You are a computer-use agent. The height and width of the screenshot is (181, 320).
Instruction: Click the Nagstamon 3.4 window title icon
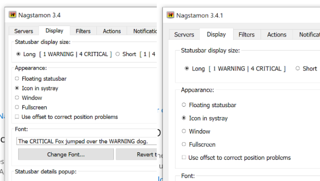pyautogui.click(x=12, y=15)
